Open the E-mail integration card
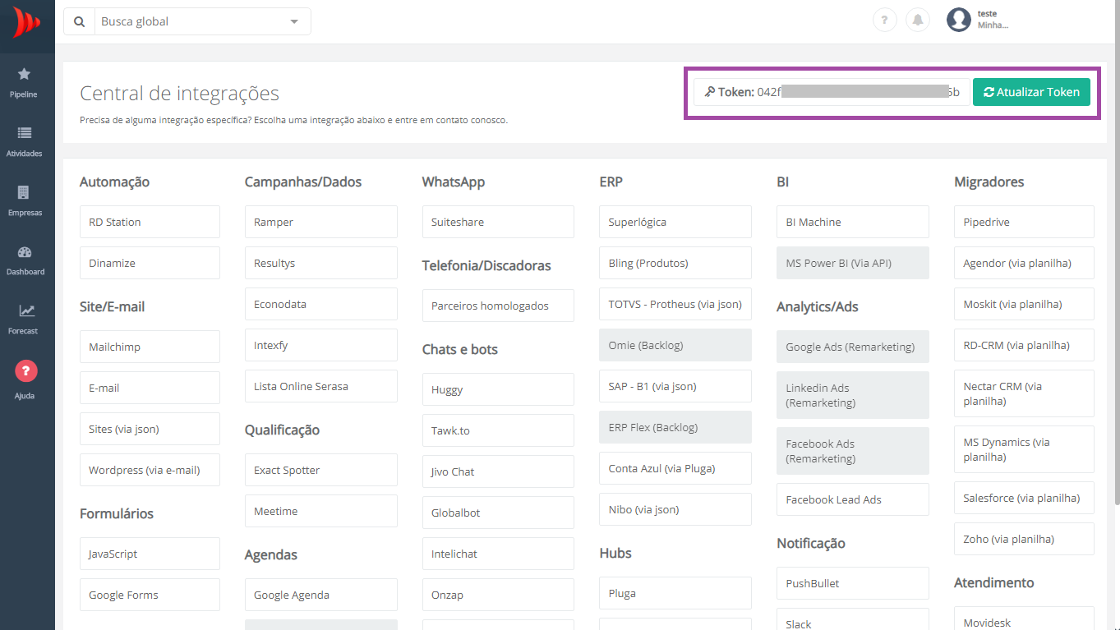This screenshot has height=630, width=1120. tap(150, 388)
